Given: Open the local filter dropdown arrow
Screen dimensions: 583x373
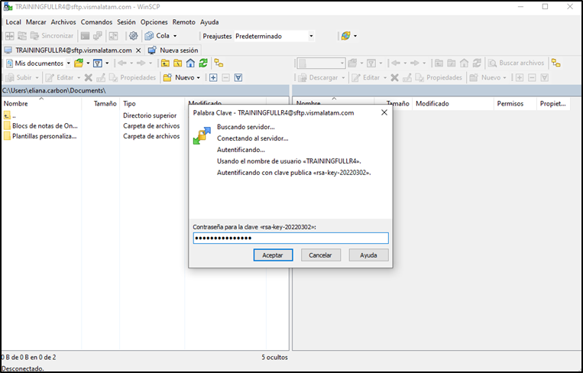Looking at the screenshot, I should pos(107,63).
